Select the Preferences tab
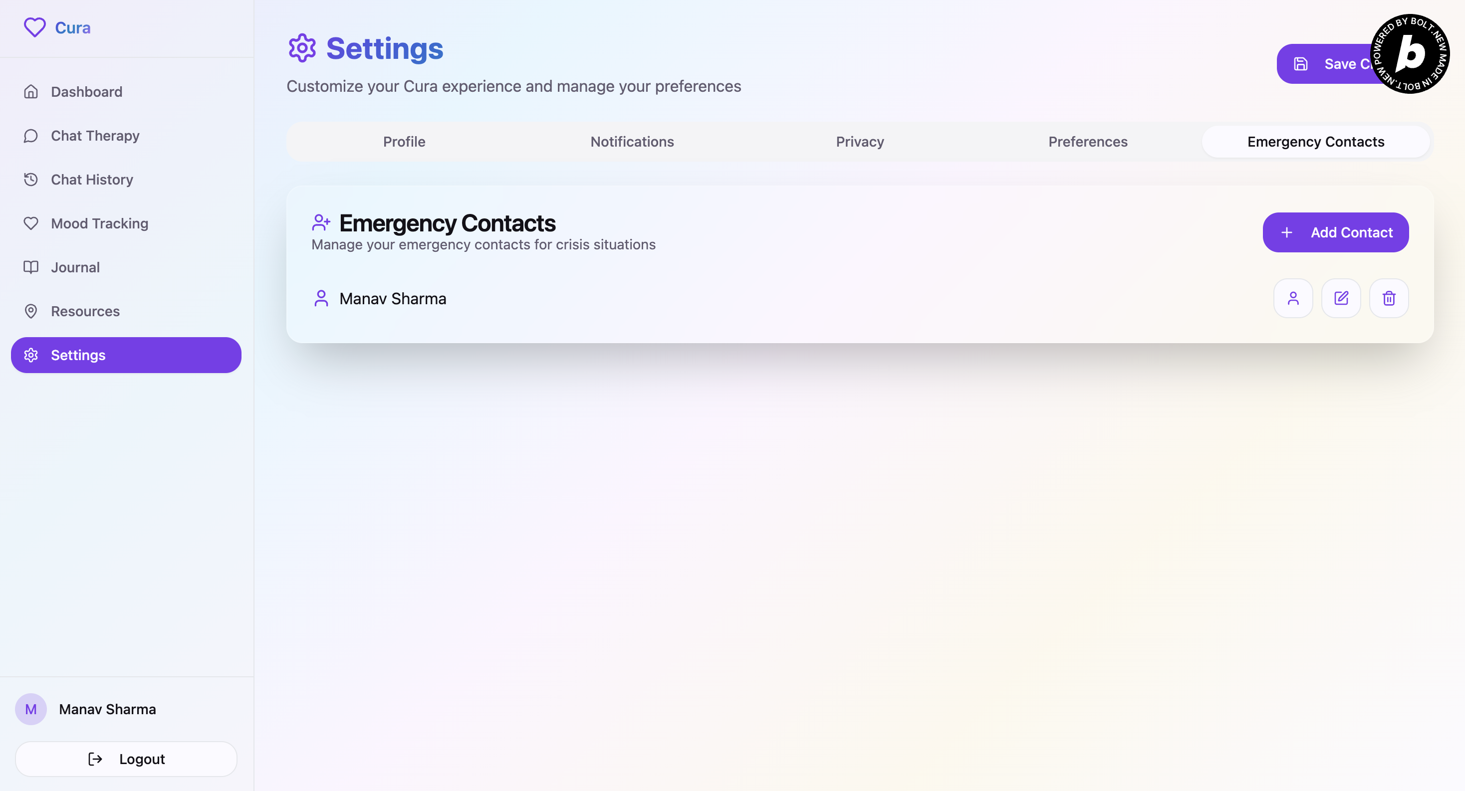The width and height of the screenshot is (1465, 791). pyautogui.click(x=1087, y=142)
